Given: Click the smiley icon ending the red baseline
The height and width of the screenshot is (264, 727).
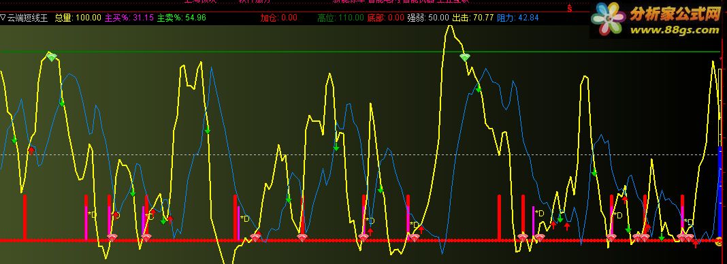Looking at the screenshot, I should [719, 240].
